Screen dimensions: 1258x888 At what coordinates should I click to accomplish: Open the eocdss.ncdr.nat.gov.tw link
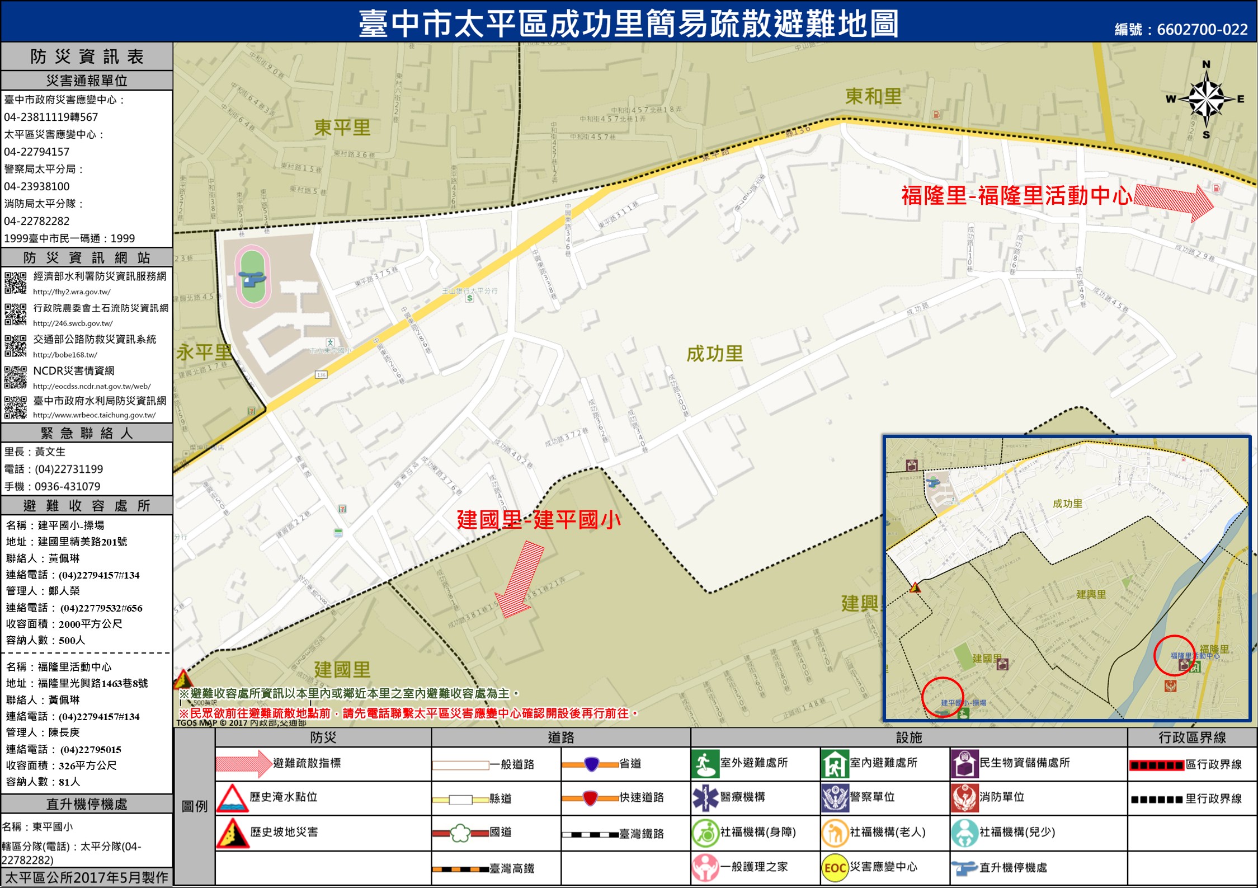(92, 386)
